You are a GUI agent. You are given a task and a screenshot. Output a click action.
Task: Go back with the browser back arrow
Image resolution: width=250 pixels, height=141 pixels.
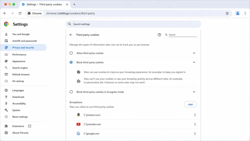tap(5, 13)
